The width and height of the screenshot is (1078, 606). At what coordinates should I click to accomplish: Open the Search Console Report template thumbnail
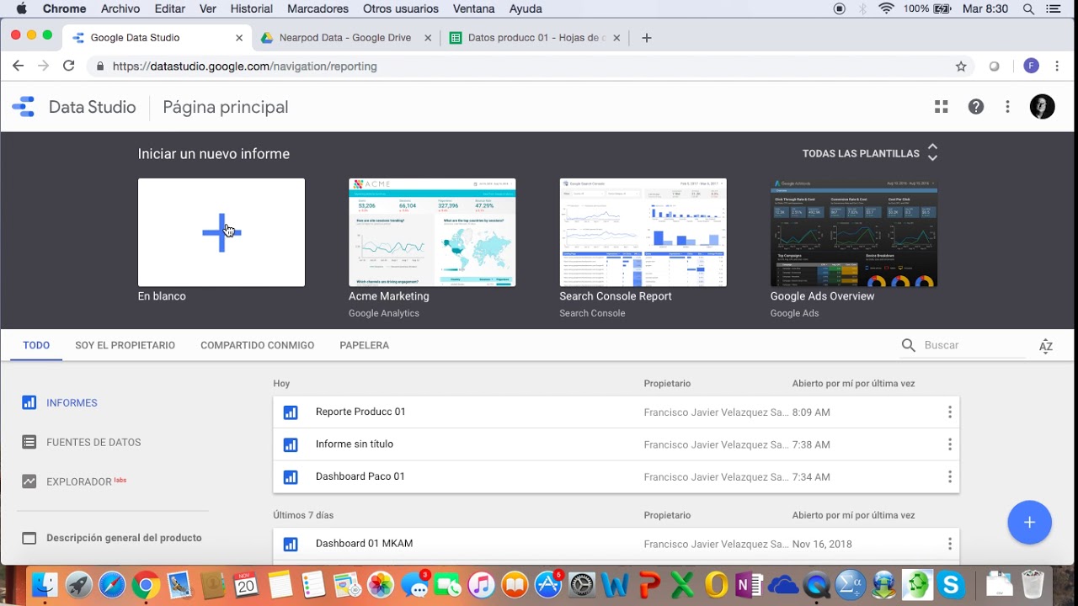click(643, 232)
